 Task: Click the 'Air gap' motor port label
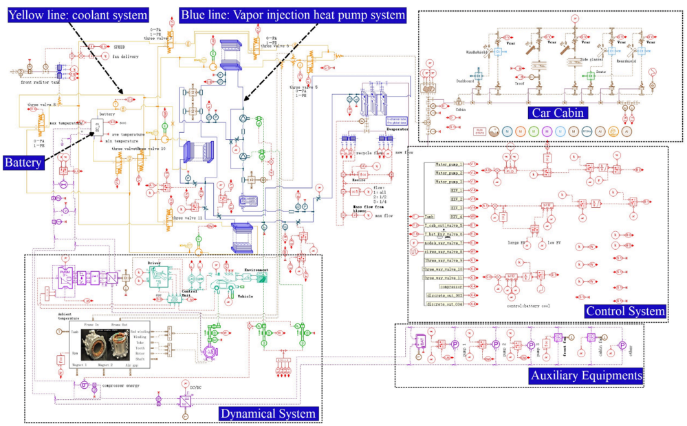pos(132,365)
